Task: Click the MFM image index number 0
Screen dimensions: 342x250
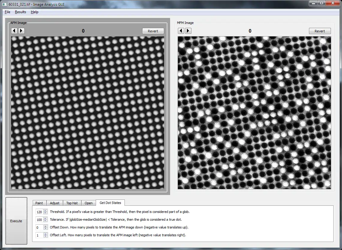Action: point(250,31)
